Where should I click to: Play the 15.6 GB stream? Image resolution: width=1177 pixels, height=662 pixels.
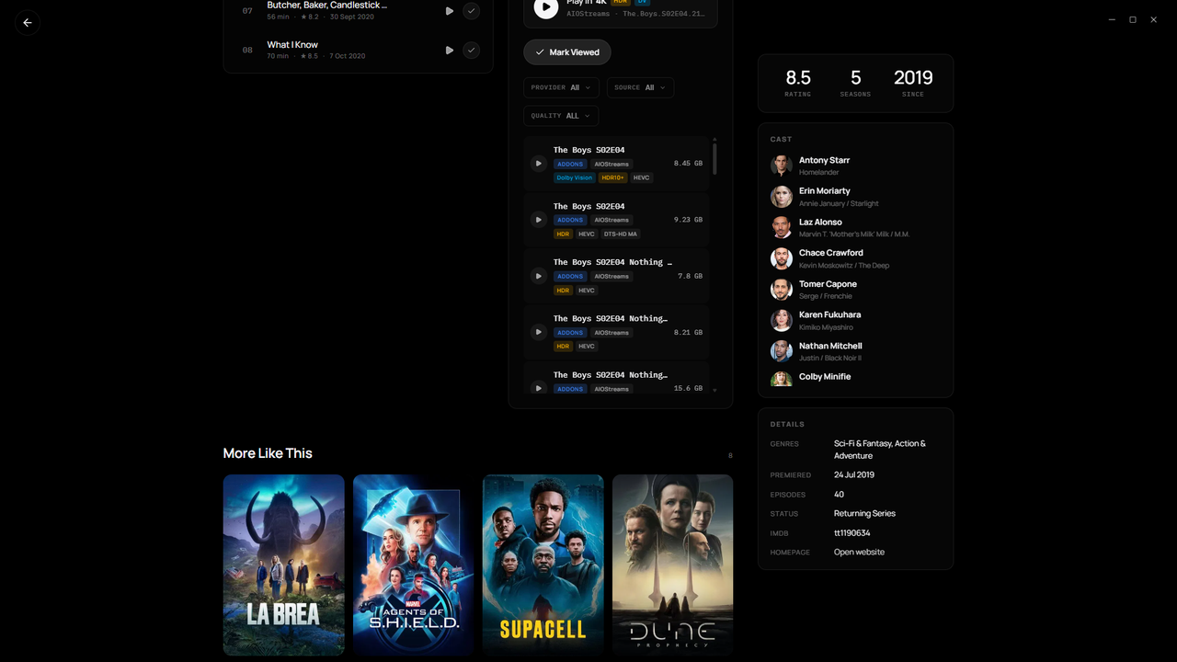pos(539,388)
